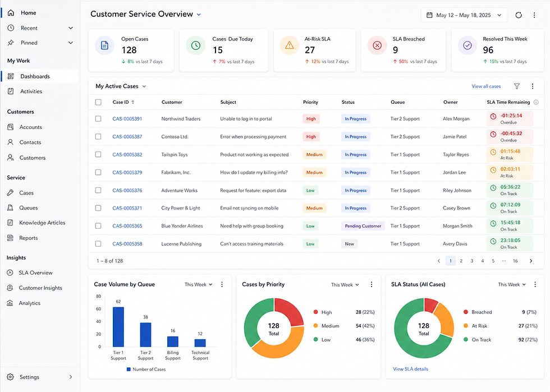
Task: Mark the CAS-0005365 checkbox
Action: [98, 226]
